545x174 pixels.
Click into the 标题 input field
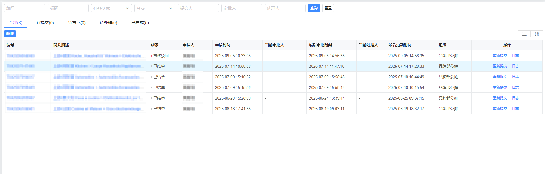pos(68,8)
